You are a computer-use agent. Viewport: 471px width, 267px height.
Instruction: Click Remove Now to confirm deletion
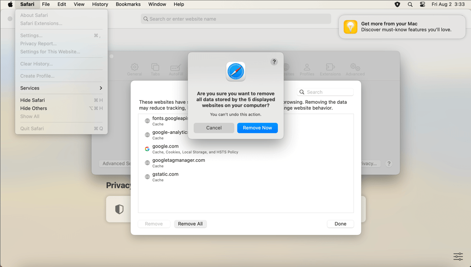pyautogui.click(x=258, y=128)
